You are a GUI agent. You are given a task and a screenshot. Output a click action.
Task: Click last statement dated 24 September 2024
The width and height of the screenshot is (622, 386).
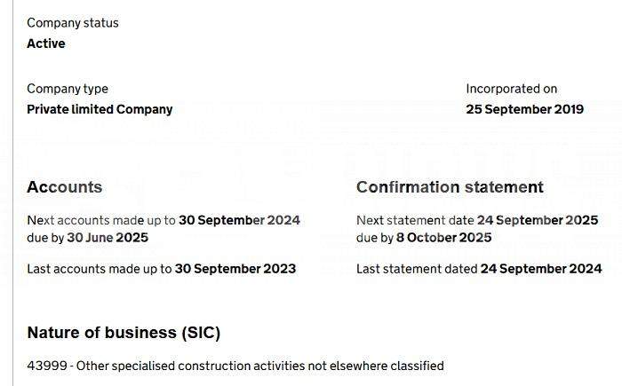[541, 269]
